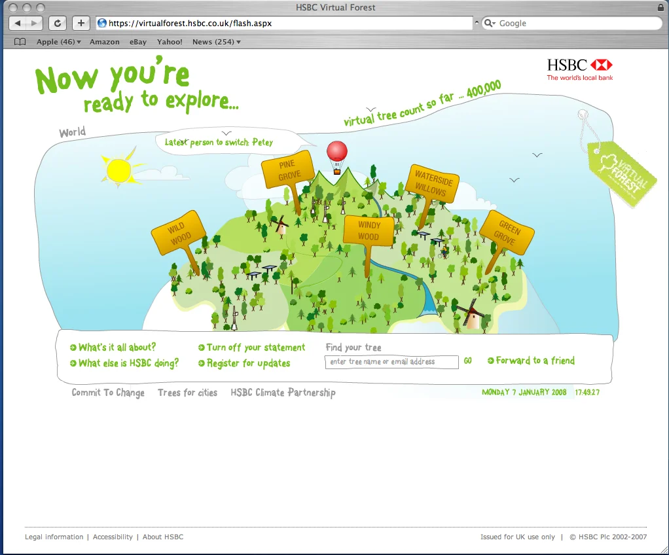
Task: Open the News (254) bookmarks dropdown
Action: click(216, 42)
